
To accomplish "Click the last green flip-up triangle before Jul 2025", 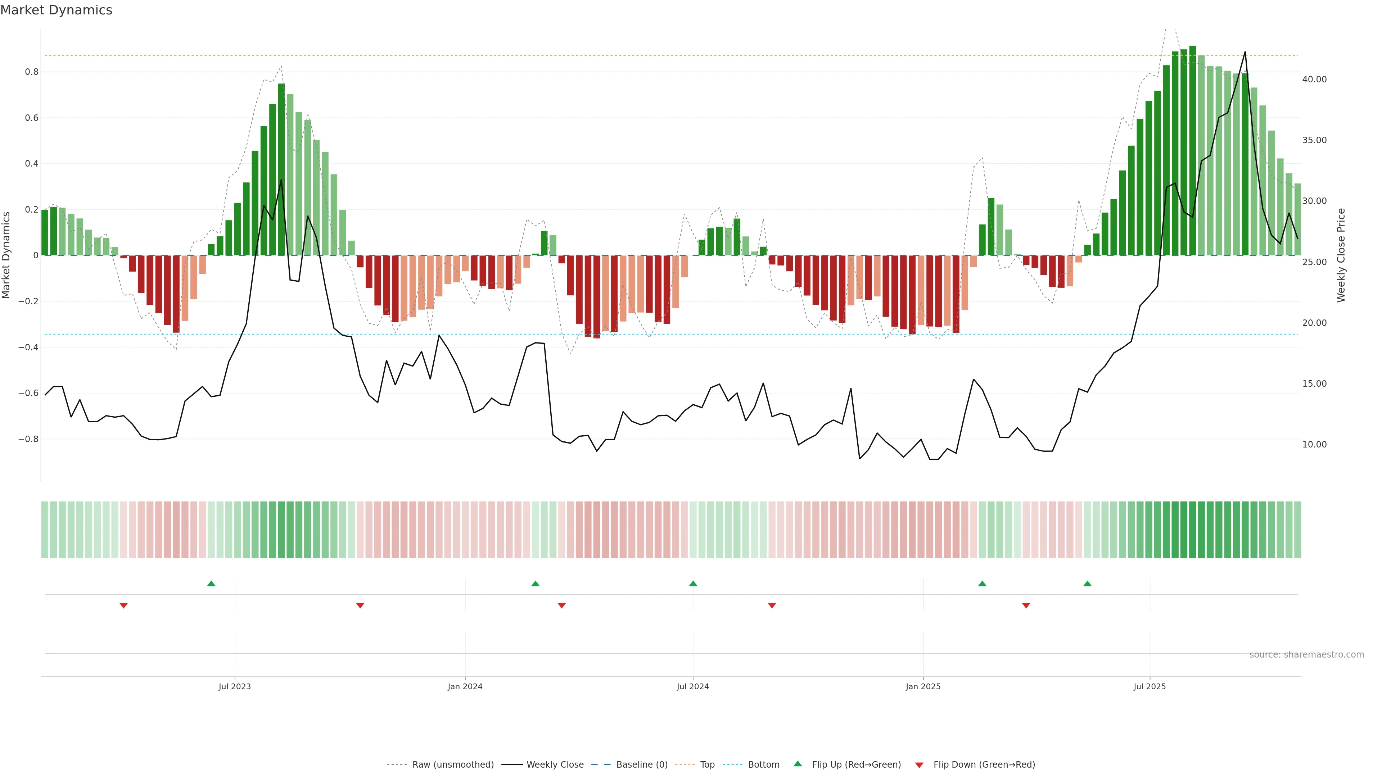I will pyautogui.click(x=1087, y=583).
